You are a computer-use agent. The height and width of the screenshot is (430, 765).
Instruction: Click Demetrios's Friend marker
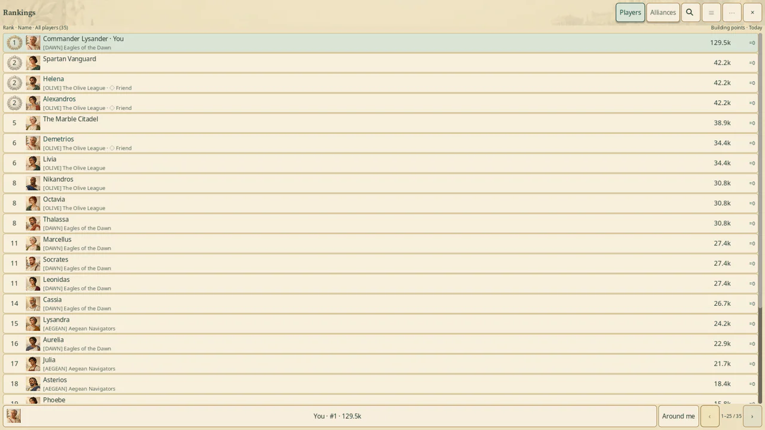click(120, 148)
